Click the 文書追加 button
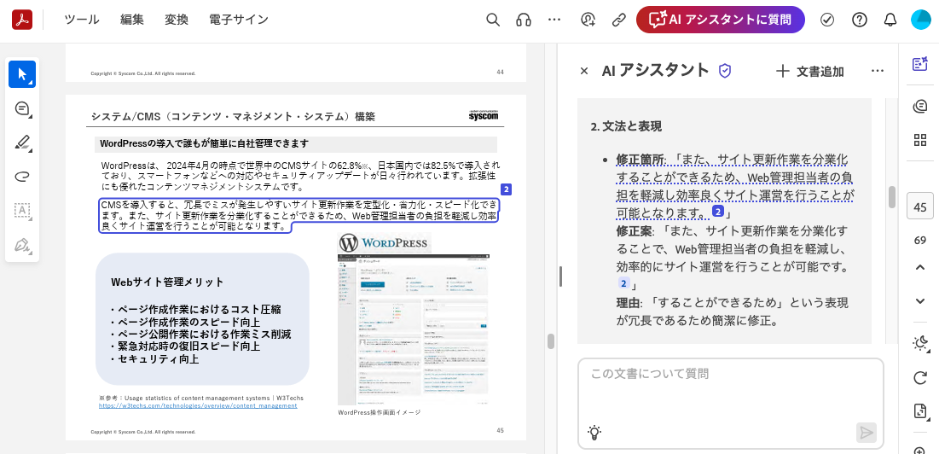The width and height of the screenshot is (939, 454). pyautogui.click(x=809, y=72)
